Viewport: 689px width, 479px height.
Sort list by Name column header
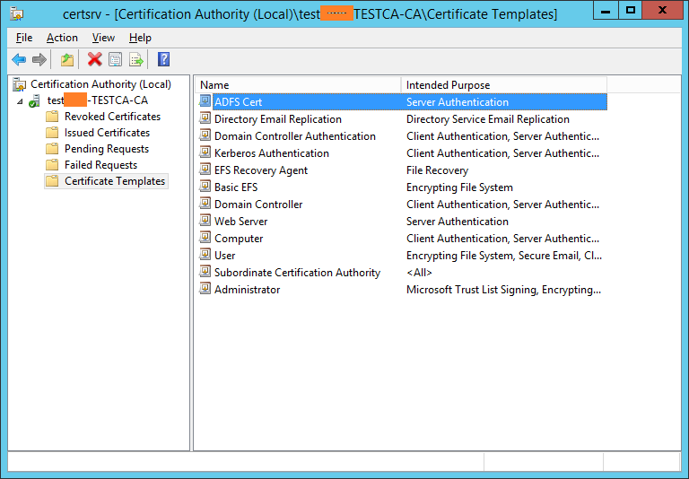pos(296,85)
